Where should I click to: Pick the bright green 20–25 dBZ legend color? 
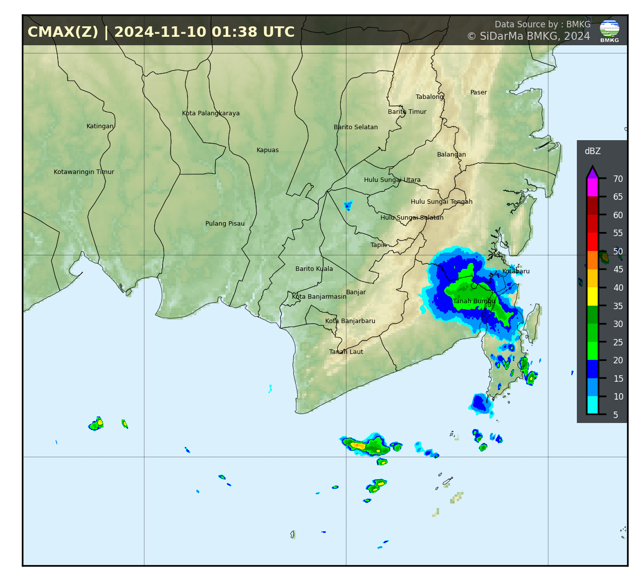[592, 351]
